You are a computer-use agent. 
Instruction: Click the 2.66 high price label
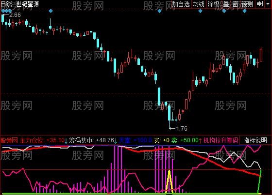[x=15, y=15]
